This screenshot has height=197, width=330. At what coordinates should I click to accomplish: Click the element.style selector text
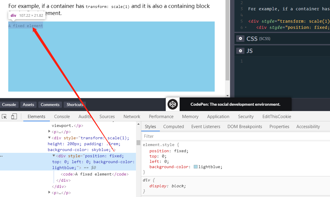(158, 145)
